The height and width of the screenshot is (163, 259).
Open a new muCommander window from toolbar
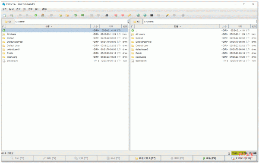5,16
